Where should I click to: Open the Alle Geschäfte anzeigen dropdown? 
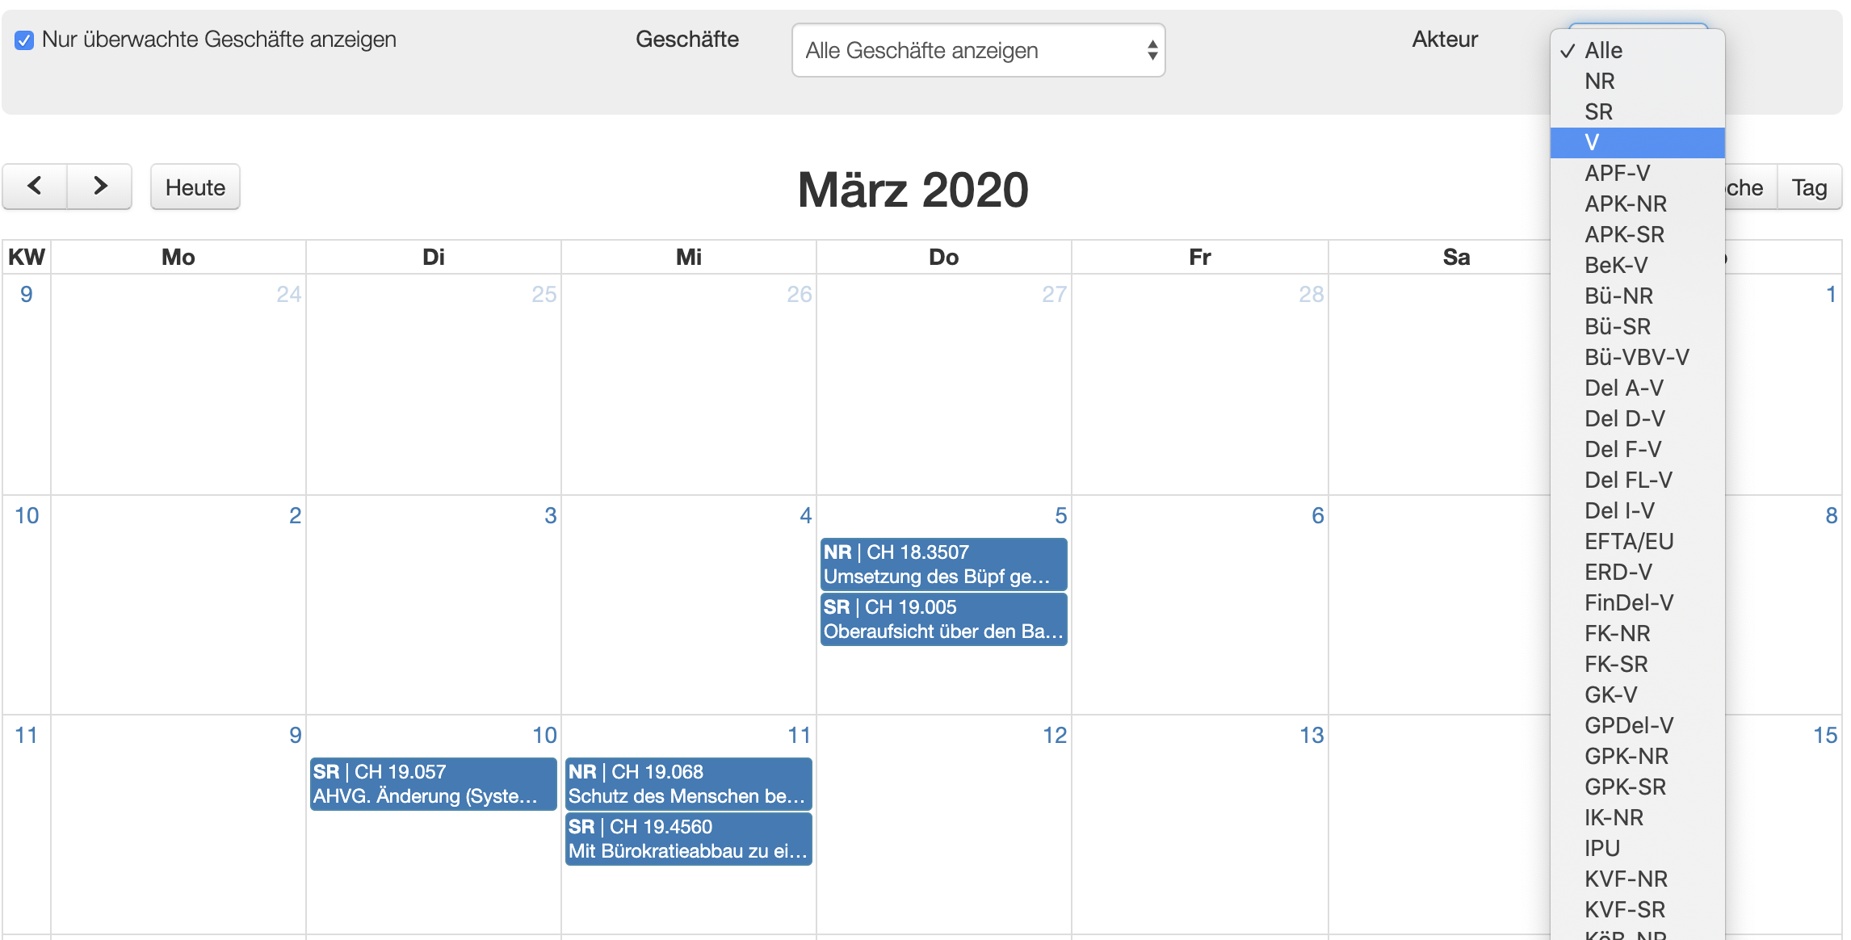tap(978, 50)
